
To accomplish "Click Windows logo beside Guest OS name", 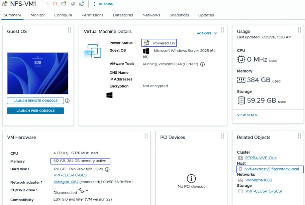I will 146,51.
